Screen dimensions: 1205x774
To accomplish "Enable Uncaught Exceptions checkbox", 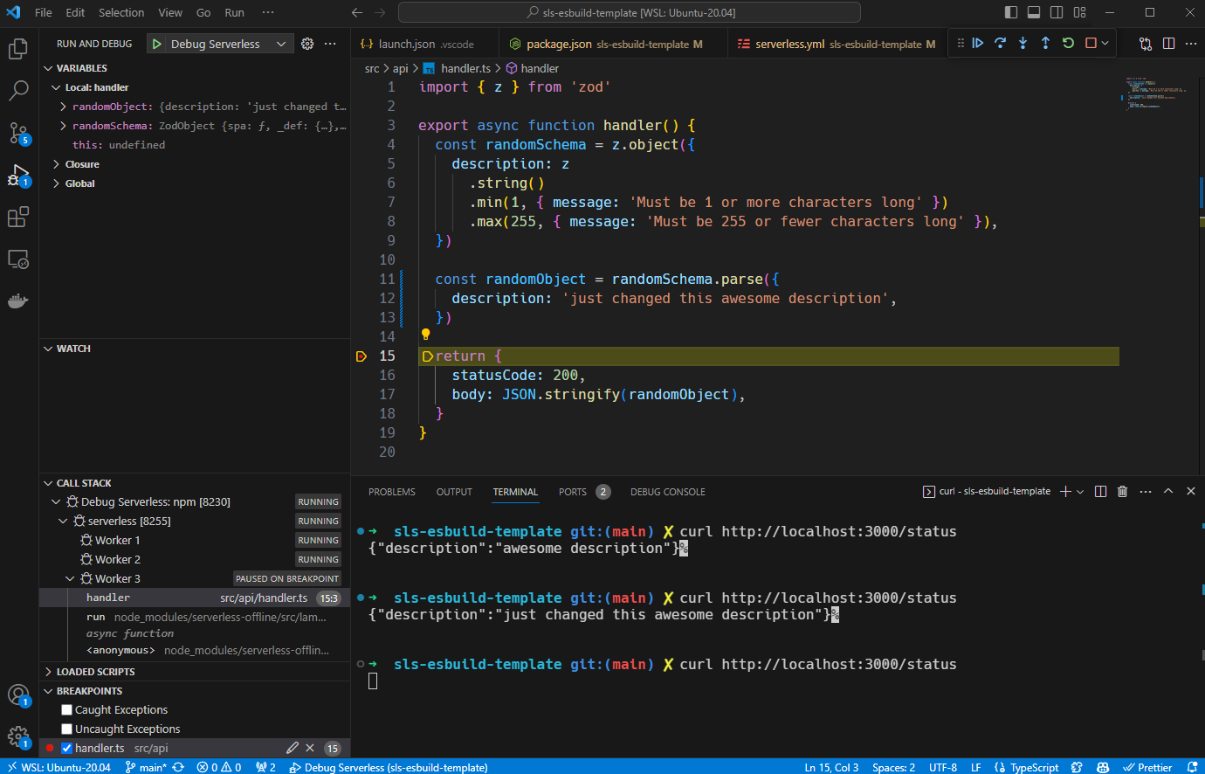I will click(x=66, y=729).
